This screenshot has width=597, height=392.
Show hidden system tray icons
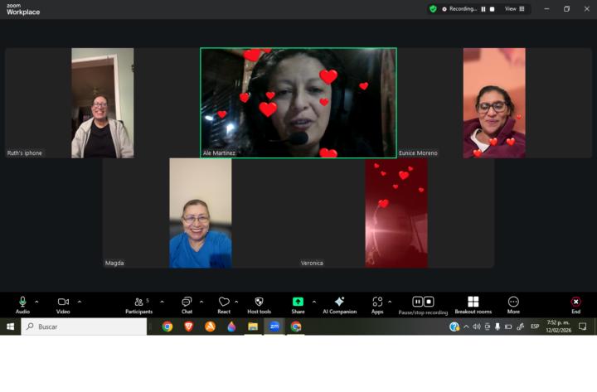[466, 327]
